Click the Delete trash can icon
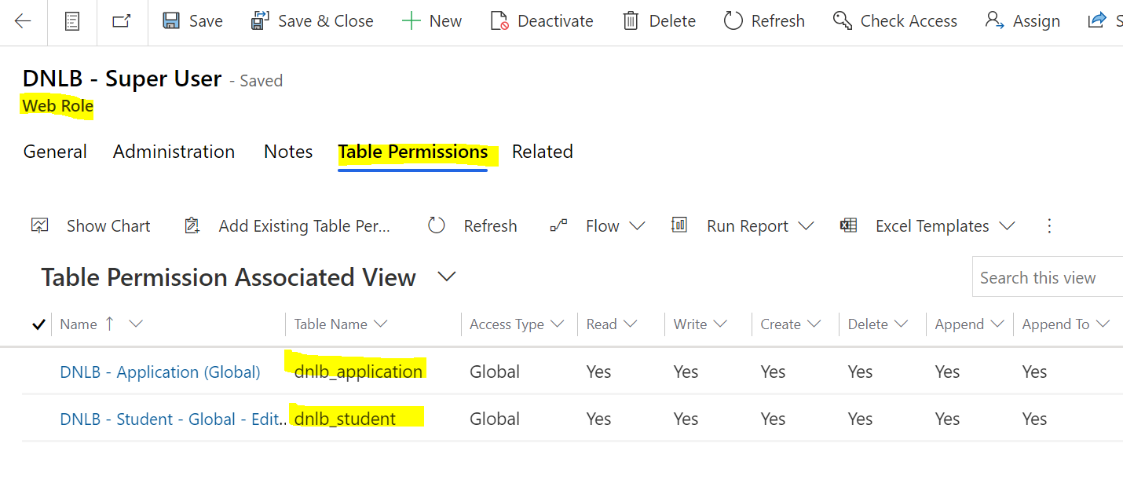Viewport: 1123px width, 498px height. click(x=631, y=21)
